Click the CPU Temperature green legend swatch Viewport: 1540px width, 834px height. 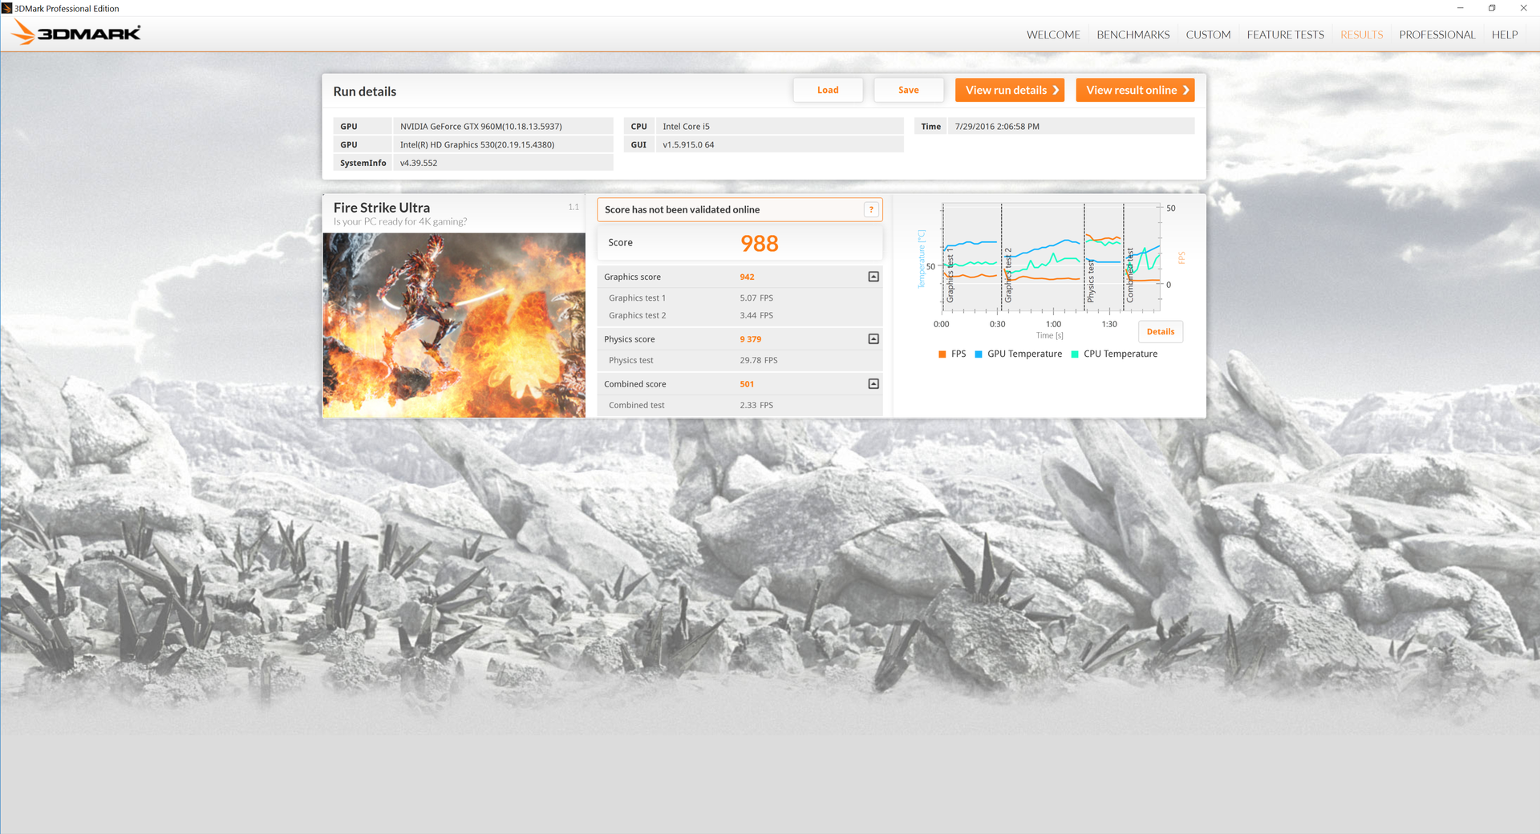pyautogui.click(x=1075, y=354)
